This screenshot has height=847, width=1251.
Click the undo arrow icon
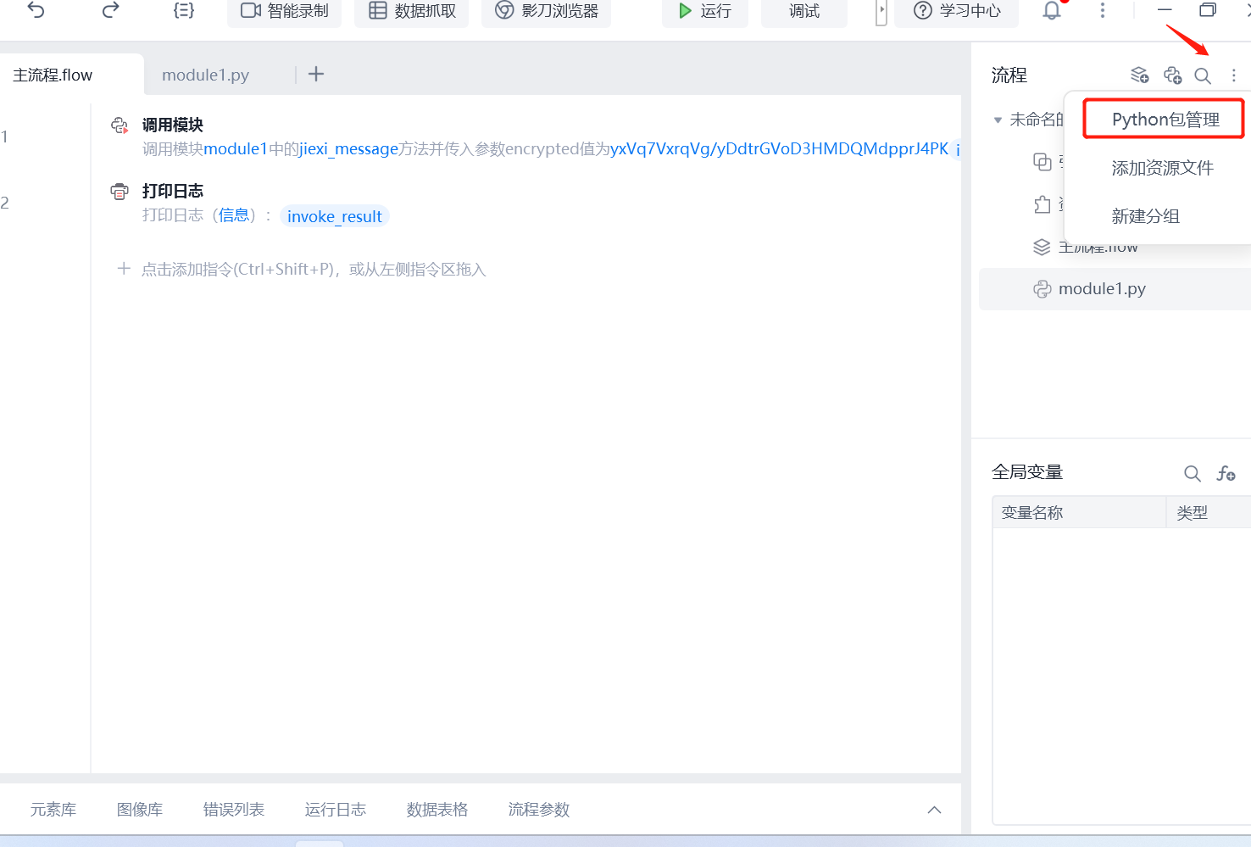click(36, 10)
